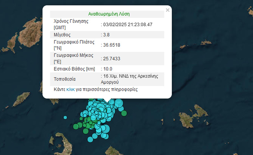Click the 'Αναθεωρημένη Λύση' popup header
Screen dimensions: 253x155
pos(109,14)
